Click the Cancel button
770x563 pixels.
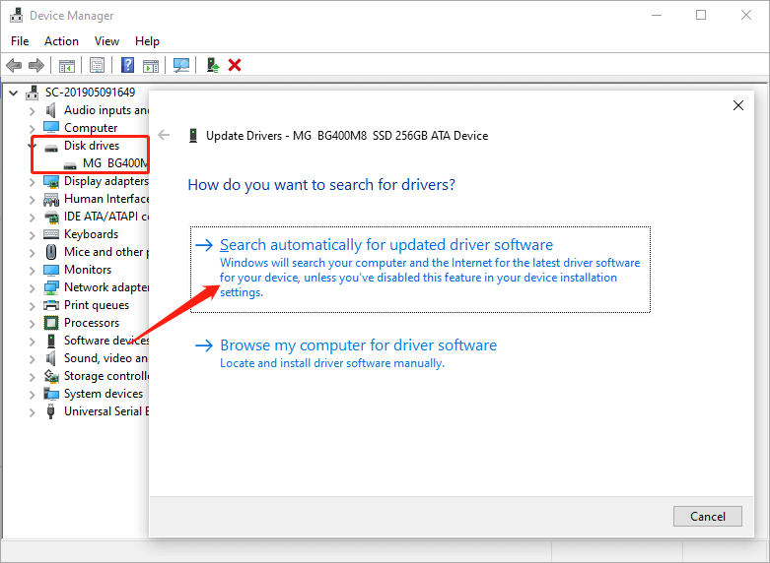coord(707,516)
